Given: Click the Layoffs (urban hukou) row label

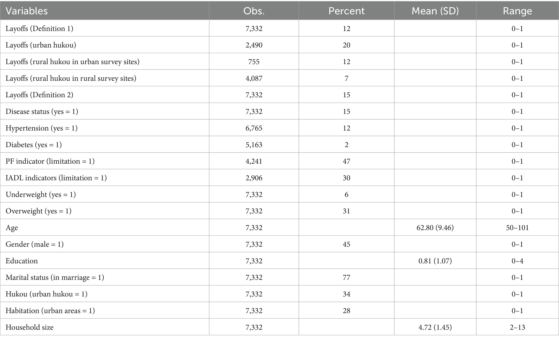Looking at the screenshot, I should [x=41, y=45].
